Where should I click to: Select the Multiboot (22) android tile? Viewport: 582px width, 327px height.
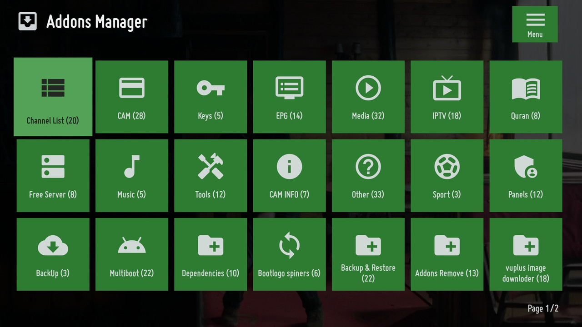point(132,254)
